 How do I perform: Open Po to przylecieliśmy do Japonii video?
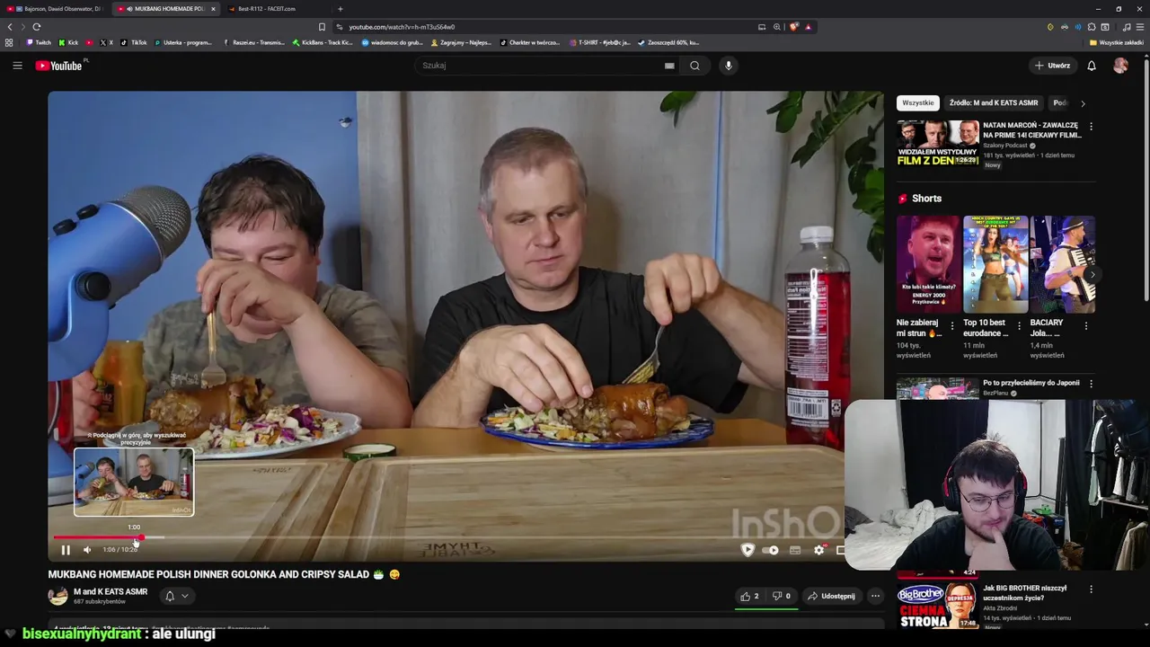click(1031, 383)
